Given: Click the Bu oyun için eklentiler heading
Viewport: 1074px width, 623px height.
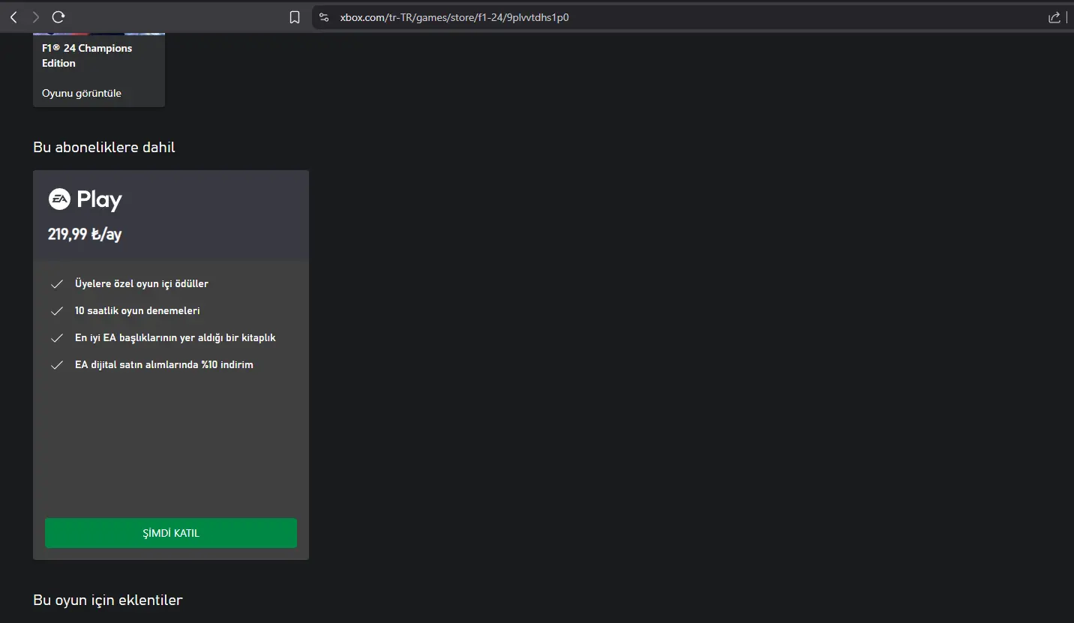Looking at the screenshot, I should (108, 600).
